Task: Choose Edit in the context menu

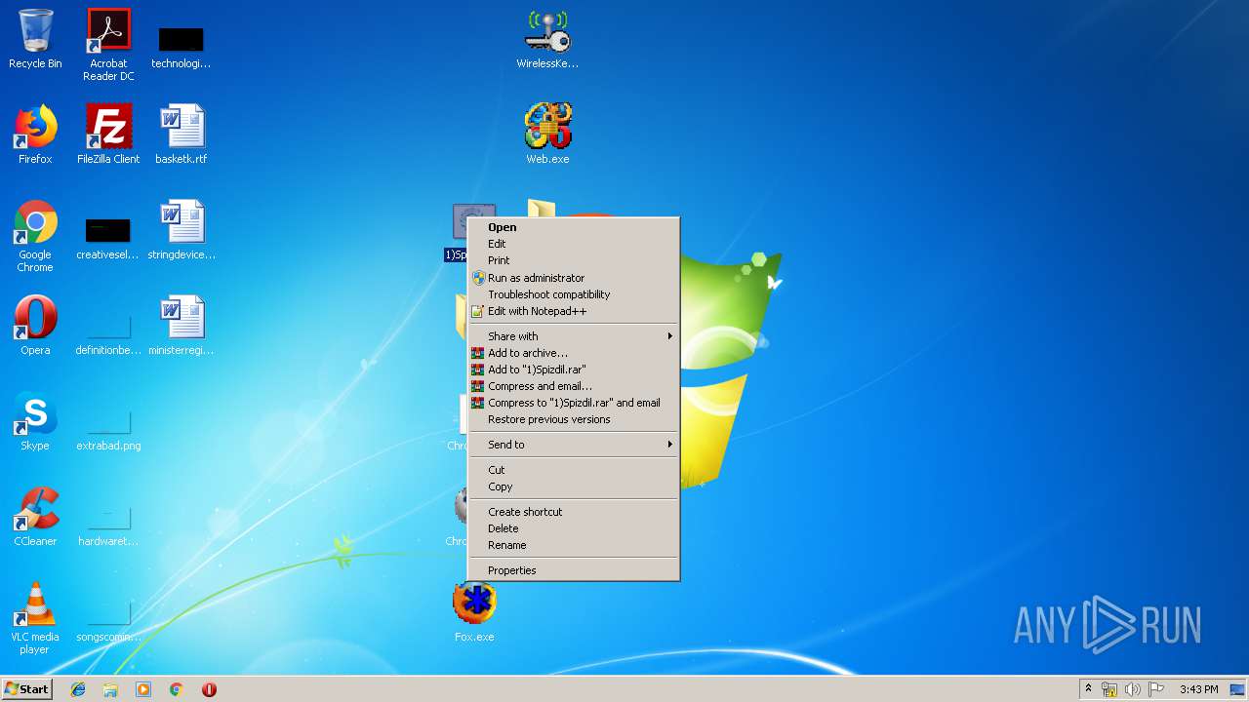Action: [x=574, y=244]
